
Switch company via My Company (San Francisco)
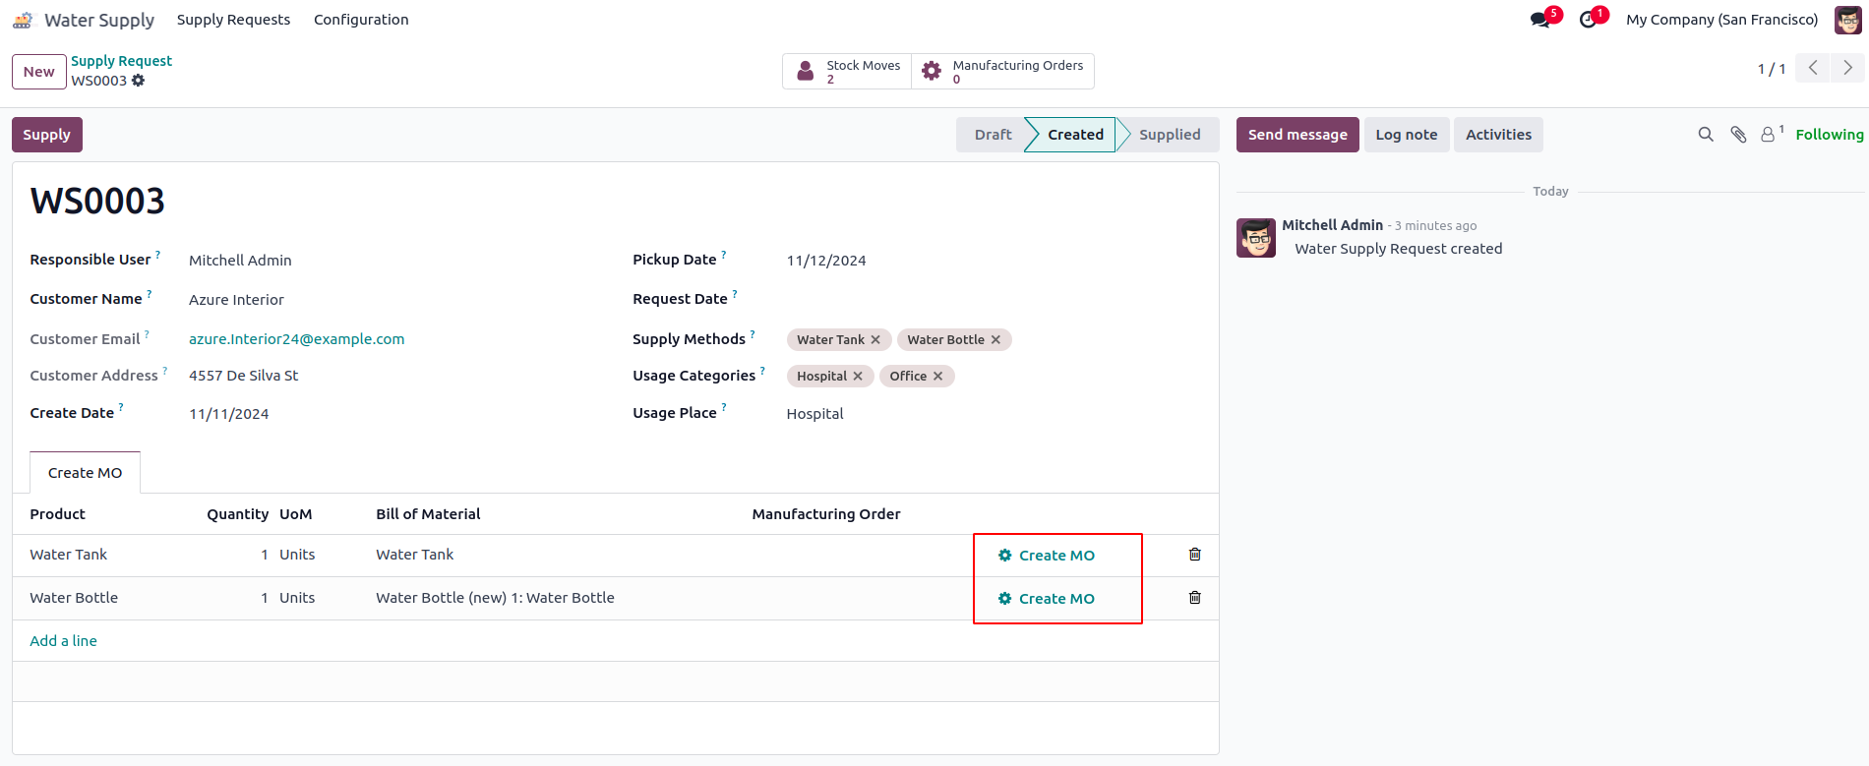pos(1721,20)
